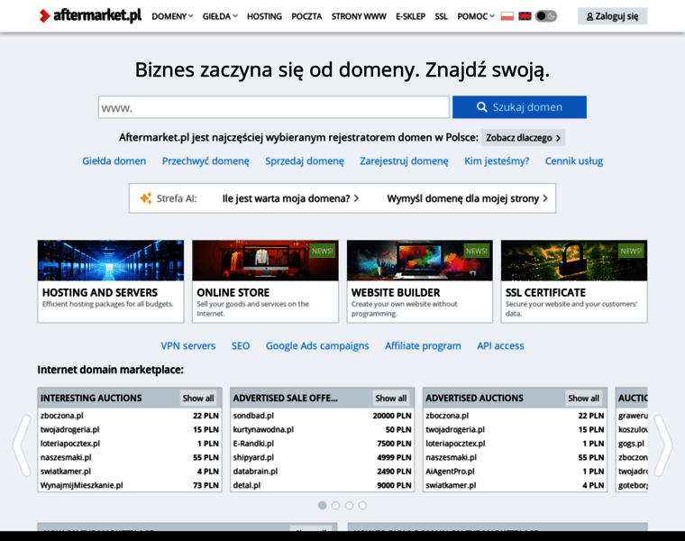Open the STRONY WWW menu item
The image size is (685, 541).
click(x=359, y=16)
